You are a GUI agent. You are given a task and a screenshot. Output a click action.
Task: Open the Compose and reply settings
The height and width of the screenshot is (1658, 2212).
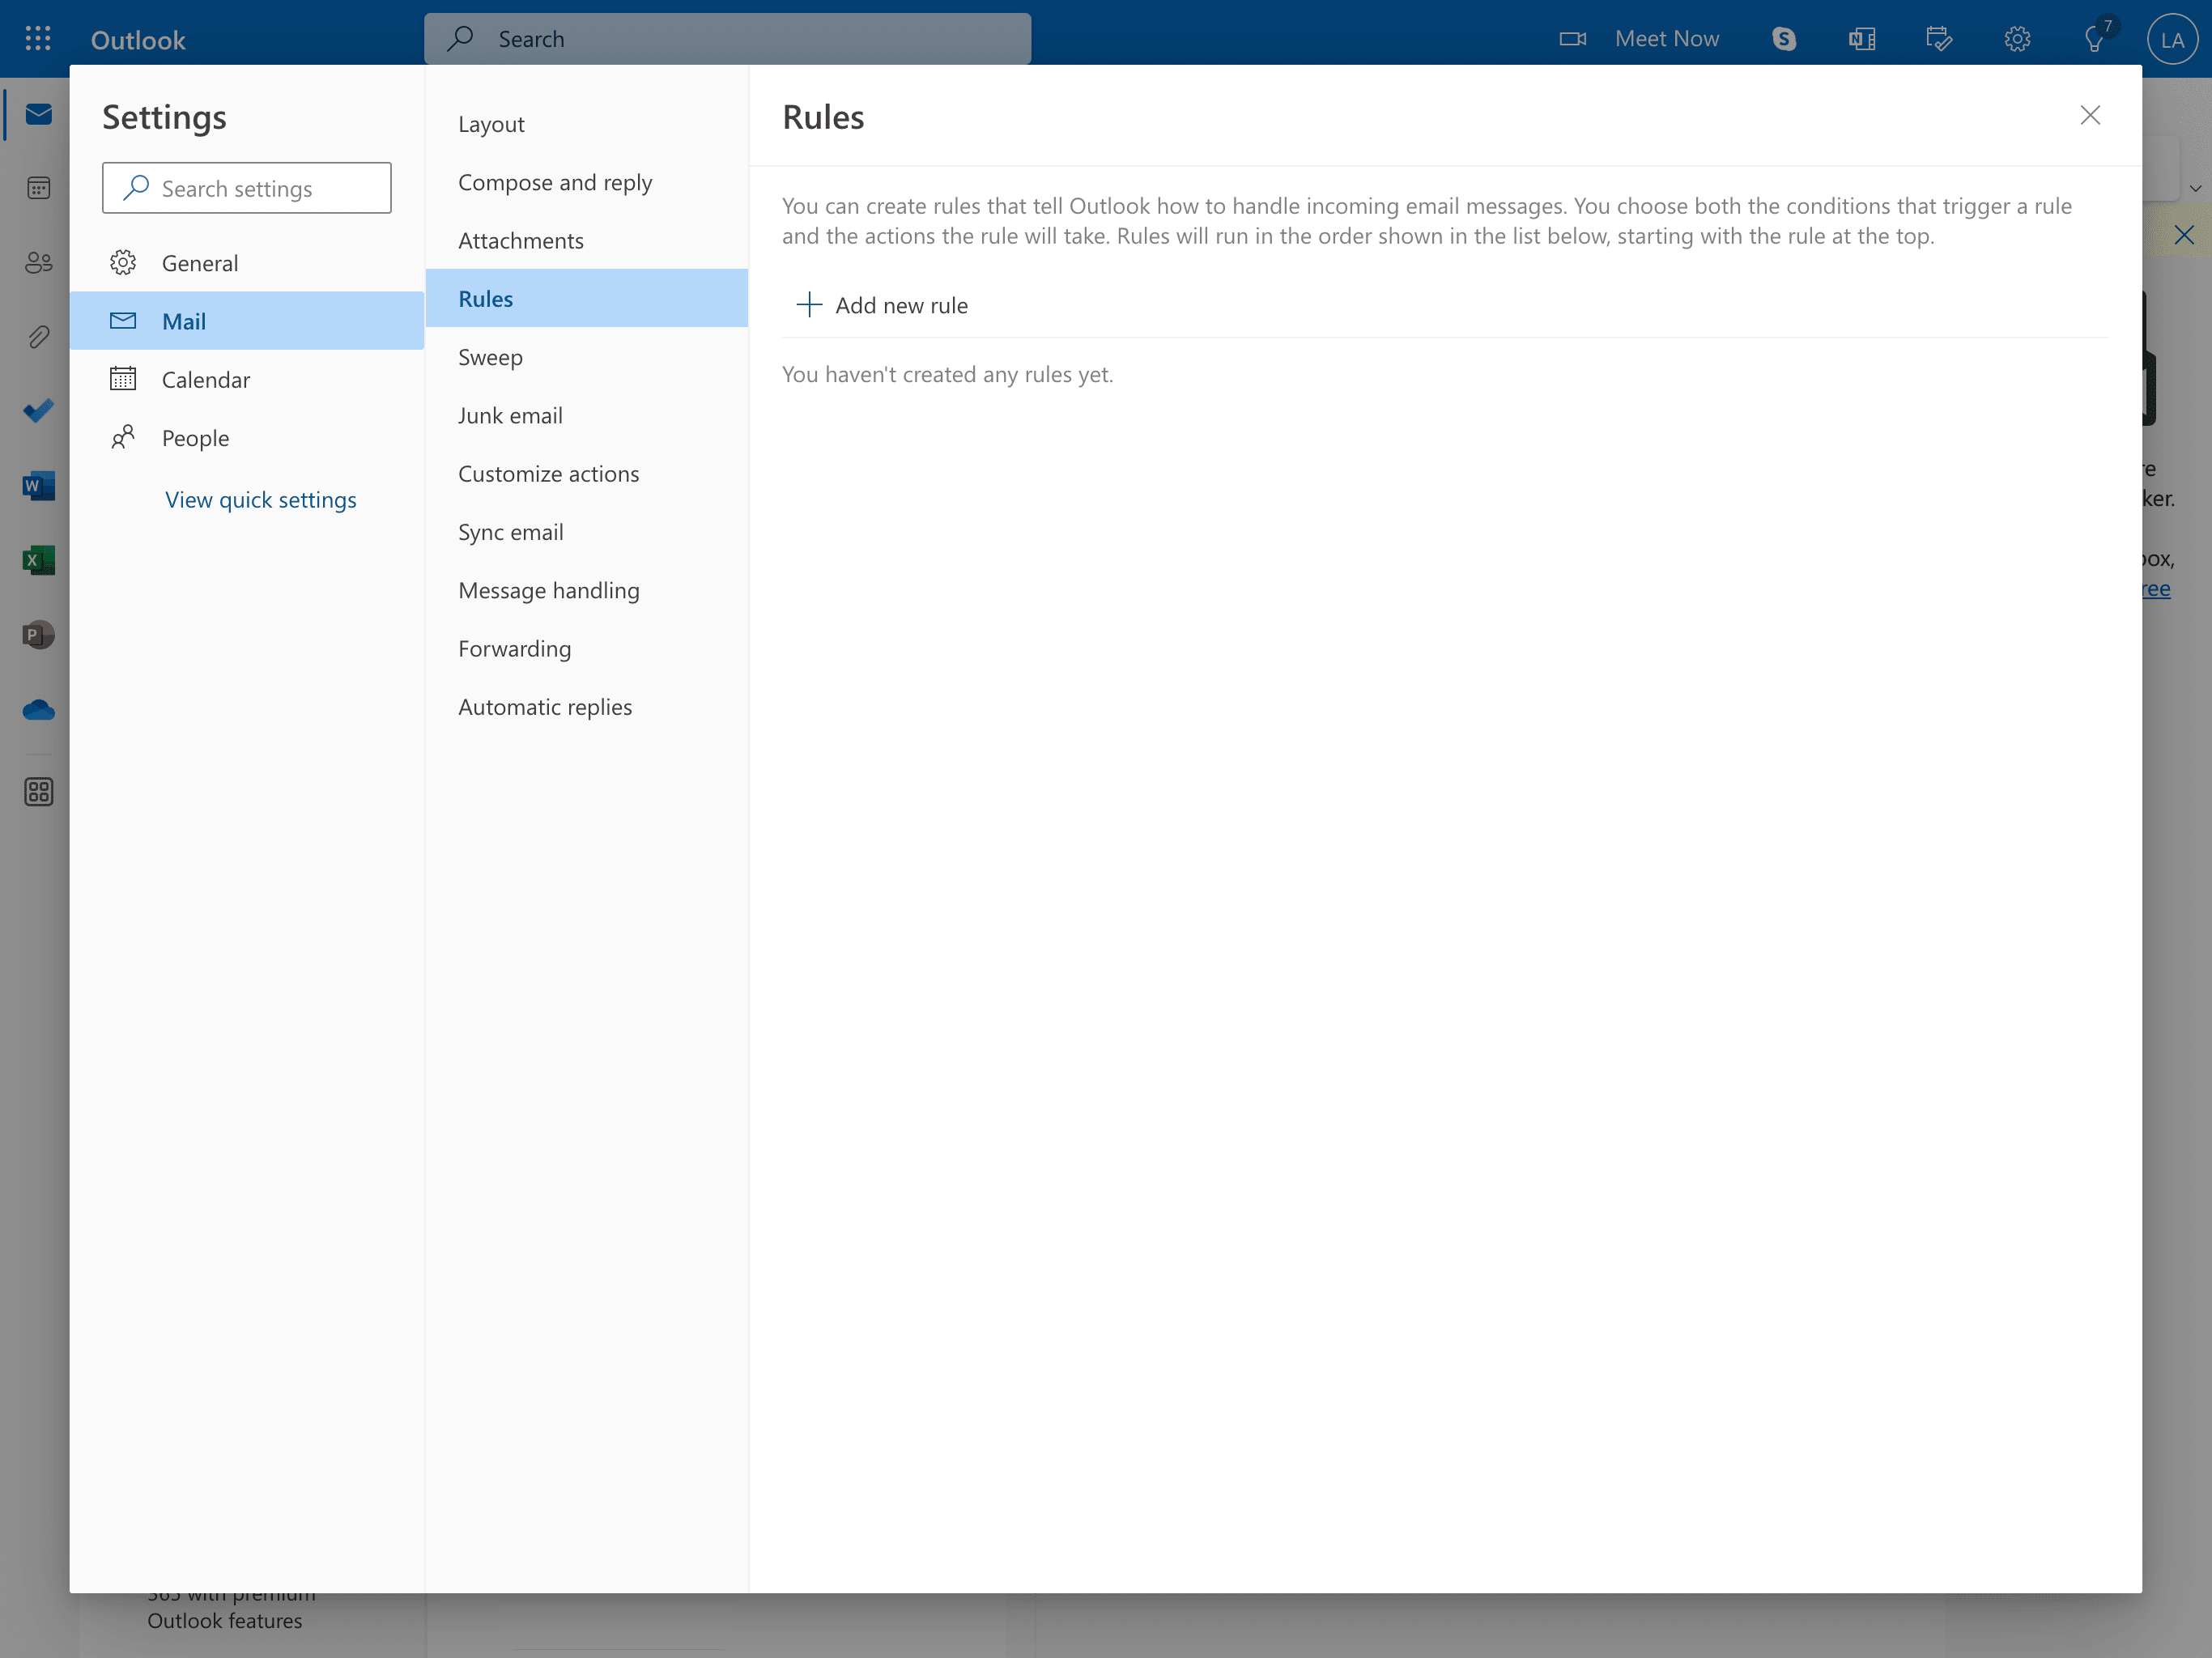[x=554, y=180]
